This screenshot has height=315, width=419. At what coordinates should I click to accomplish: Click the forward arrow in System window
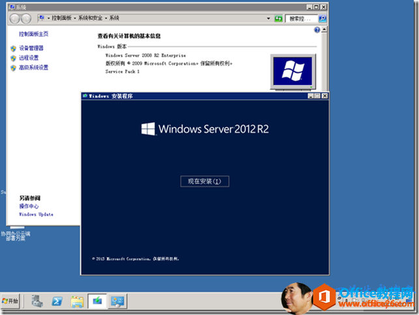[26, 18]
